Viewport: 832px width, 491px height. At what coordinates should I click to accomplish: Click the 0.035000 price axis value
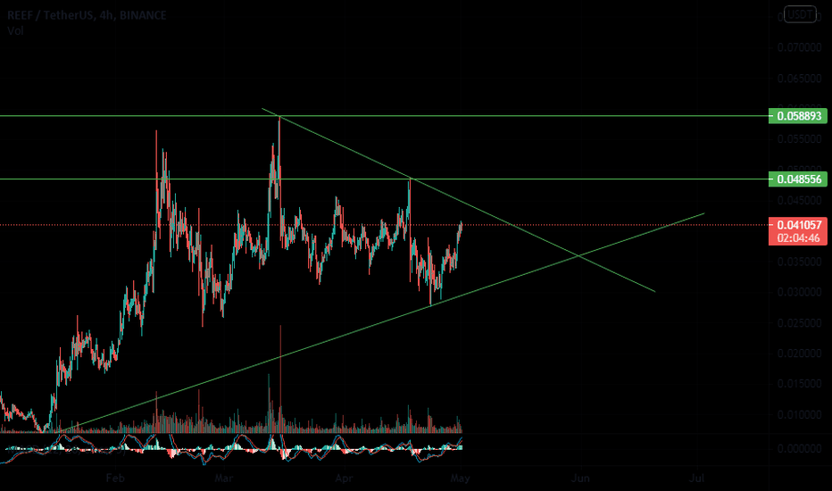[800, 262]
